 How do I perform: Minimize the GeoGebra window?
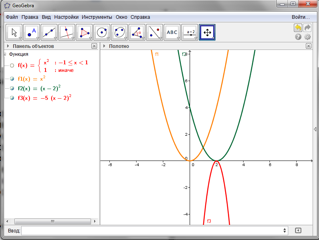[x=282, y=4]
